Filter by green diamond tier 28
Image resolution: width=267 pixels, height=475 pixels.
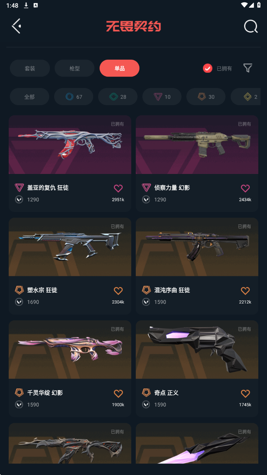[x=118, y=97]
